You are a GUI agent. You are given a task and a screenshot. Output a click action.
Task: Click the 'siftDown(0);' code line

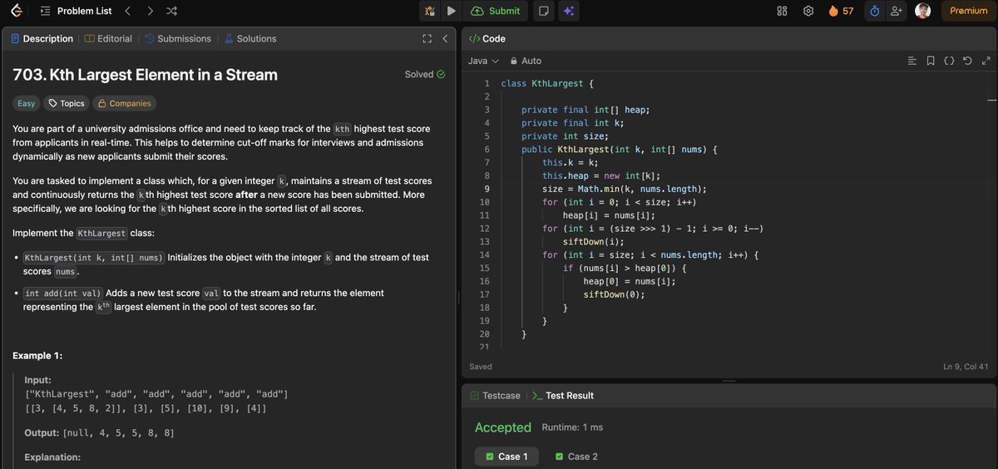614,294
